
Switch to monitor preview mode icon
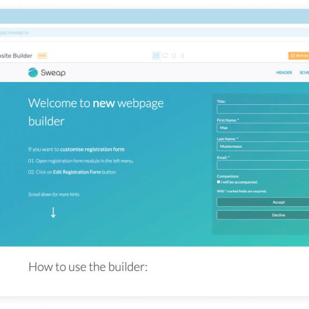[165, 56]
